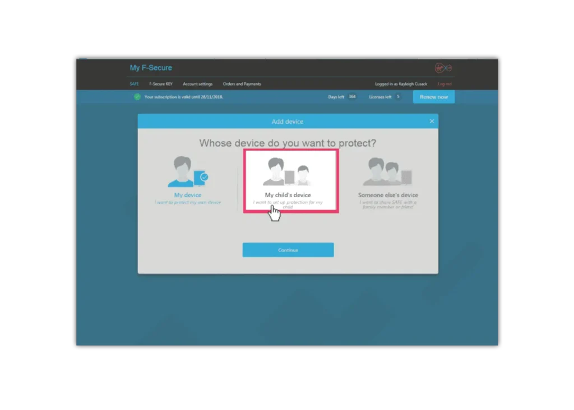Click the 'Whose device do you want to protect?' heading
This screenshot has width=574, height=410.
pyautogui.click(x=288, y=143)
